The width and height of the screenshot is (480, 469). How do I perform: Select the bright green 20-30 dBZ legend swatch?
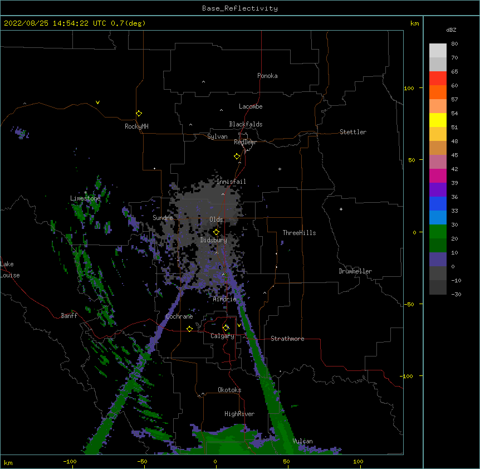coord(438,232)
